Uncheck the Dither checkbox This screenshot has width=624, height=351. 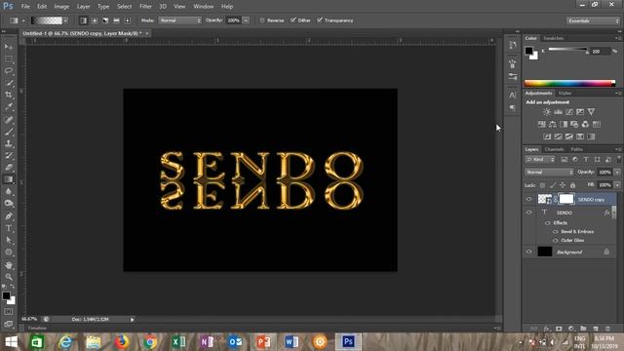292,20
